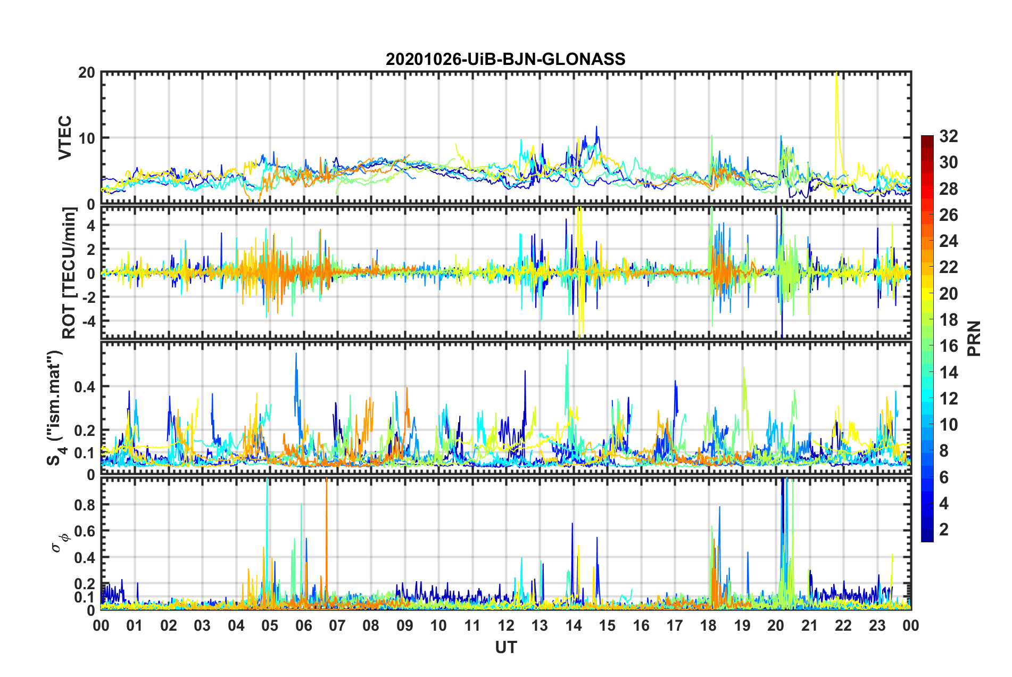The width and height of the screenshot is (1012, 677).
Task: Click the PRN colorbar gradient strip
Action: 927,338
